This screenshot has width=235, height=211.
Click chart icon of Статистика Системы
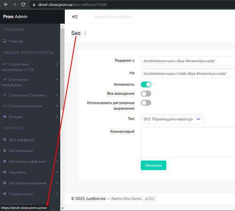click(5, 95)
